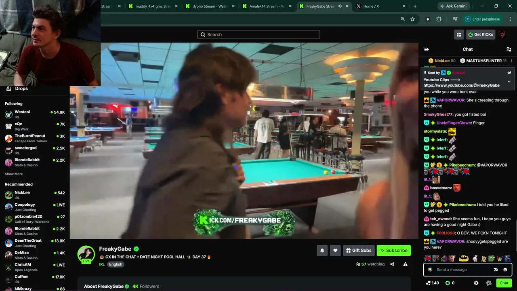Screen dimensions: 517x291
Task: Collapse the chat panel with the arrow icon
Action: 427,49
